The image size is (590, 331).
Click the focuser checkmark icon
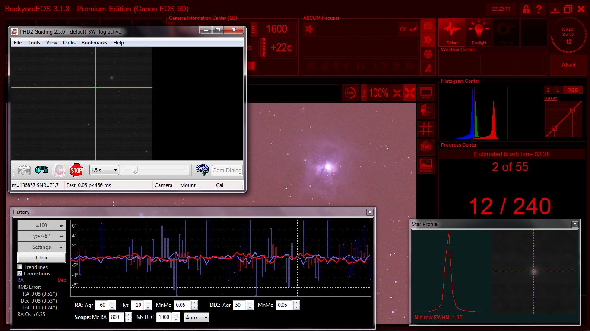point(414,29)
